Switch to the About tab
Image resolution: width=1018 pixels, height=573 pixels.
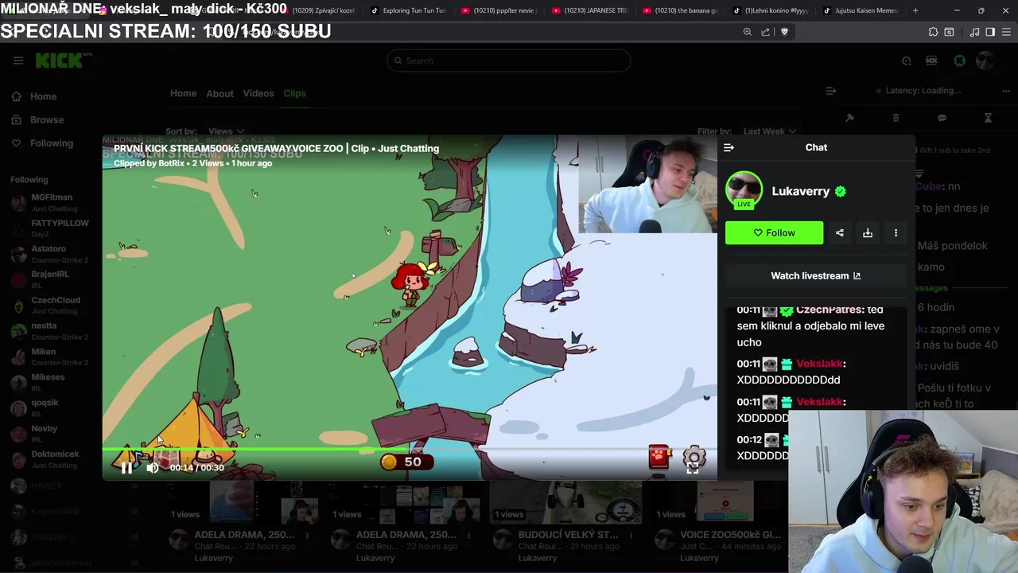coord(220,93)
